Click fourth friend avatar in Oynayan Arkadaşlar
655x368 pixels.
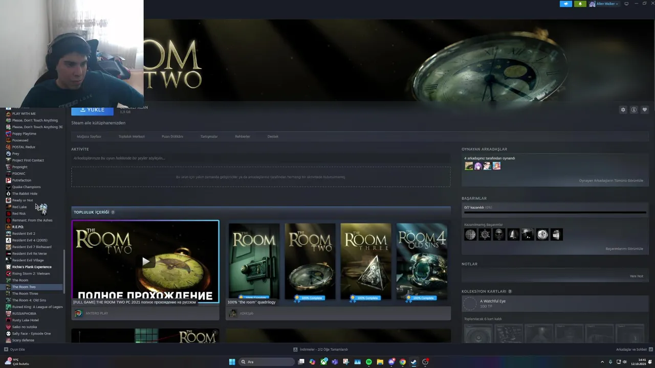click(496, 166)
